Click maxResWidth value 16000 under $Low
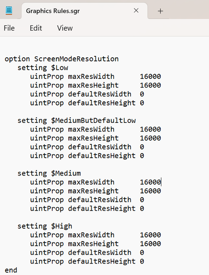This screenshot has width=209, height=275. coord(150,77)
